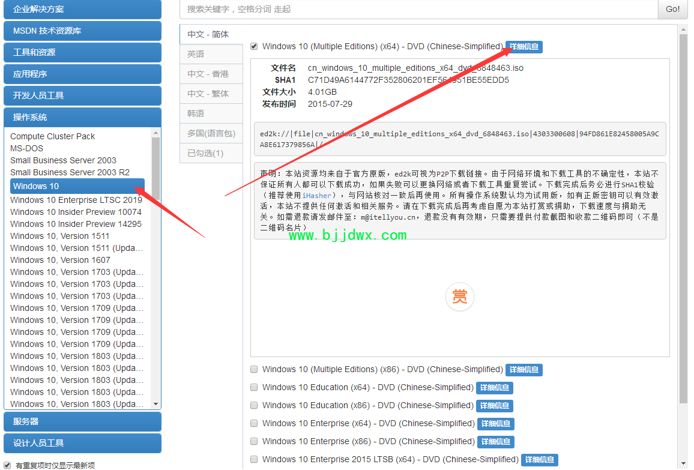Choose Small Business Server 2003 R2
The width and height of the screenshot is (694, 470).
(70, 172)
